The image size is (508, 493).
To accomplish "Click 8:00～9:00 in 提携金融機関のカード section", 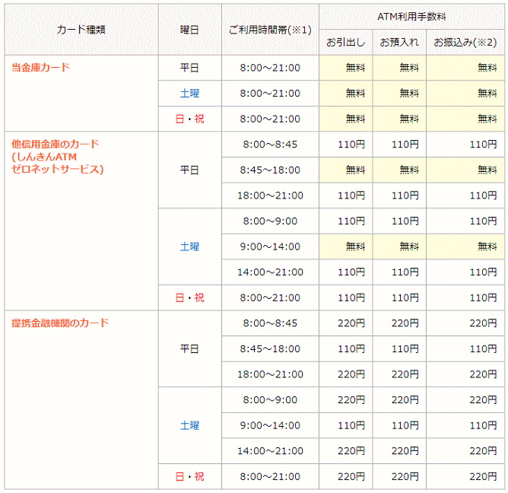I will [x=270, y=399].
